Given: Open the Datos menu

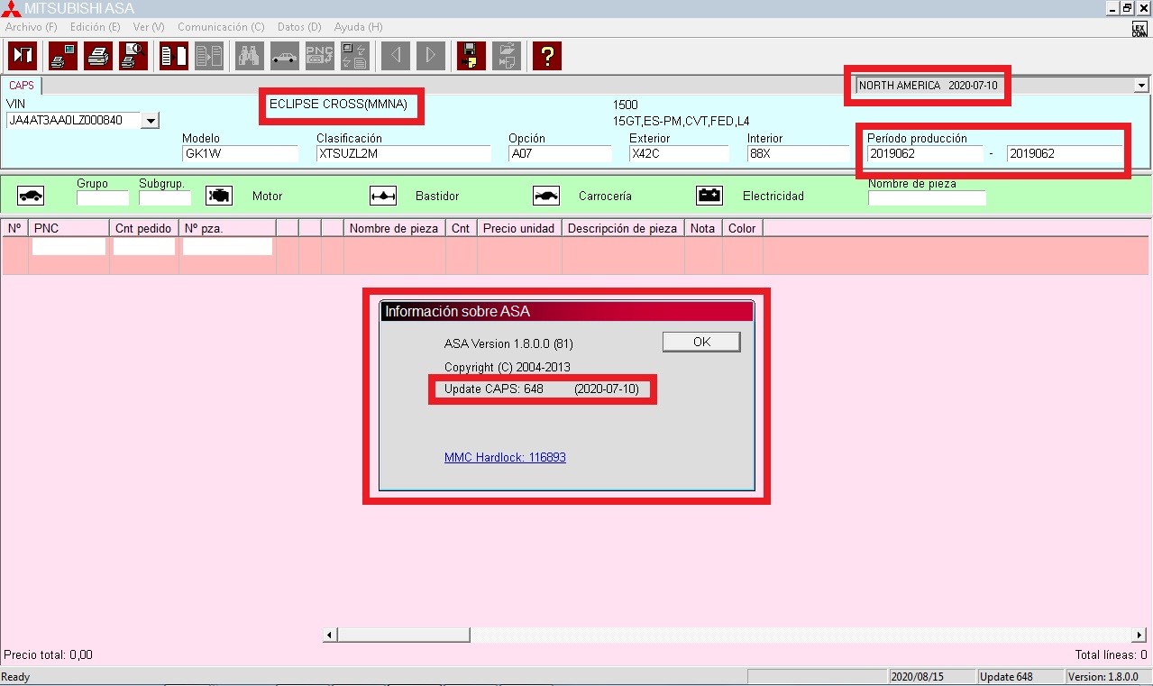Looking at the screenshot, I should coord(298,27).
